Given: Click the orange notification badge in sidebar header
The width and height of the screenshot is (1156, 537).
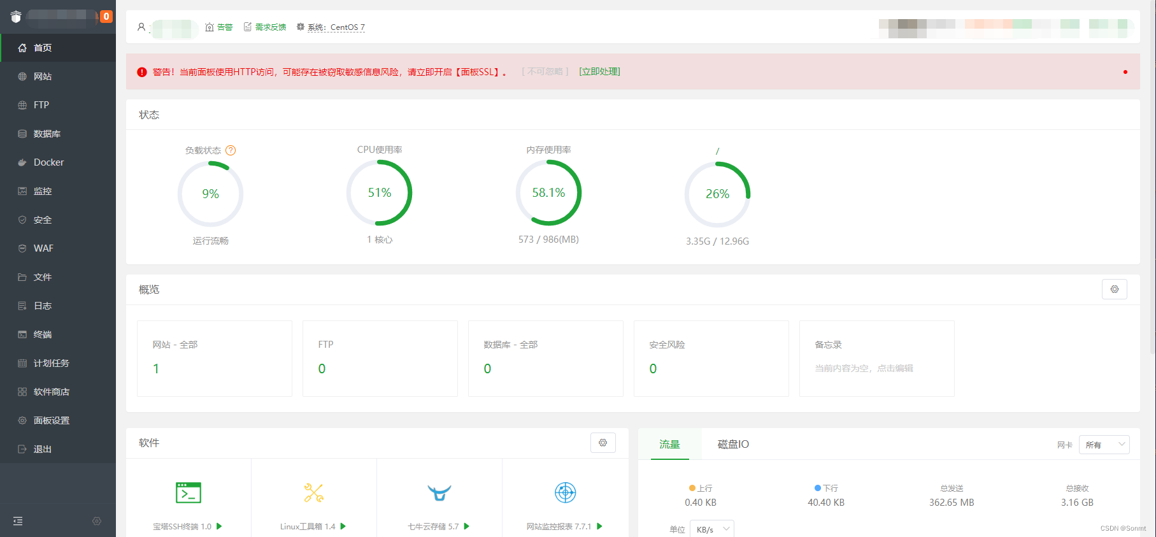Looking at the screenshot, I should (x=106, y=17).
